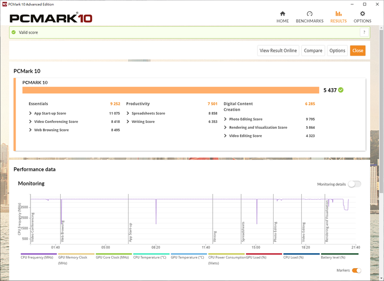Click the green Valid score checkmark icon
Image resolution: width=384 pixels, height=281 pixels.
point(14,33)
